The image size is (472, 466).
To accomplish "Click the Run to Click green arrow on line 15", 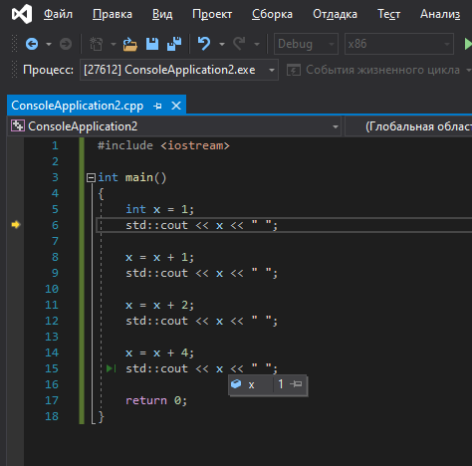I will coord(111,368).
